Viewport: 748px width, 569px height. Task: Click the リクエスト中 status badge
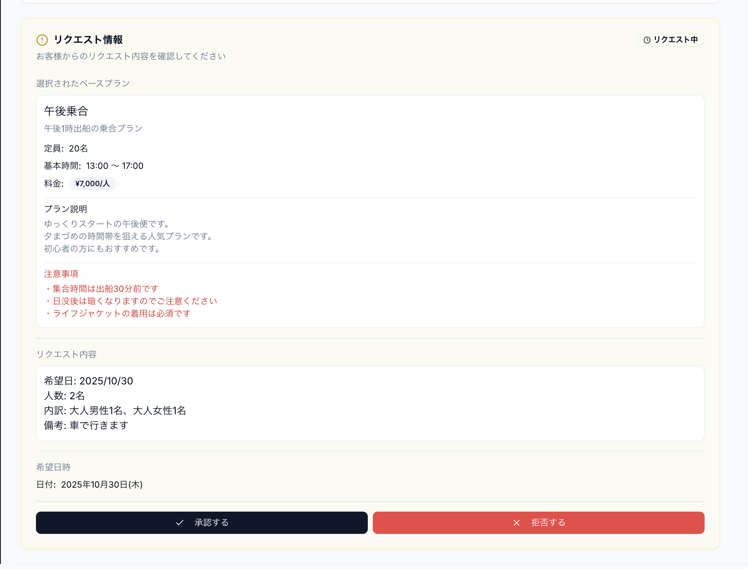point(671,40)
